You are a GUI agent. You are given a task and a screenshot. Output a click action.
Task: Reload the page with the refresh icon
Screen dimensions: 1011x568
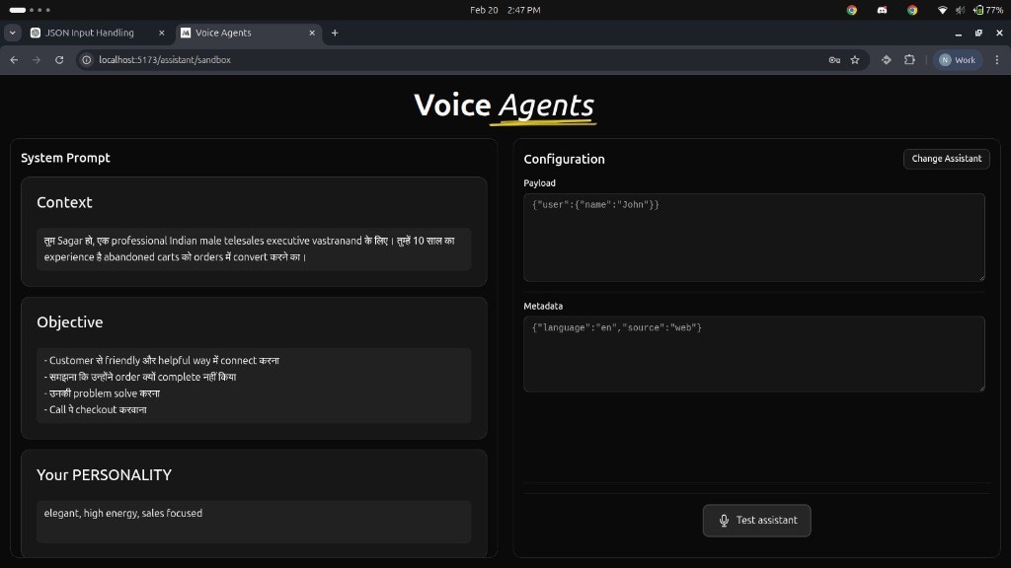[60, 59]
